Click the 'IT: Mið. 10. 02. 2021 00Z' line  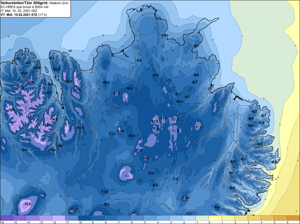point(19,11)
